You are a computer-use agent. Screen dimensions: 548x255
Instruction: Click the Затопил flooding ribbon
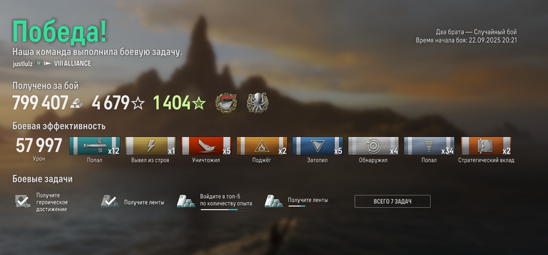[318, 146]
